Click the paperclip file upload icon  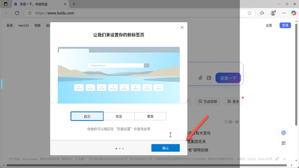(200, 78)
